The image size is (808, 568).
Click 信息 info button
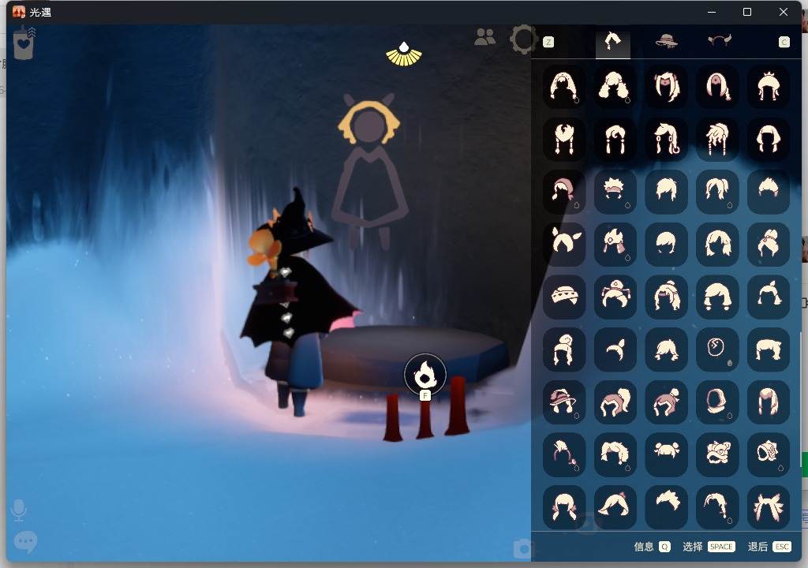[x=652, y=547]
